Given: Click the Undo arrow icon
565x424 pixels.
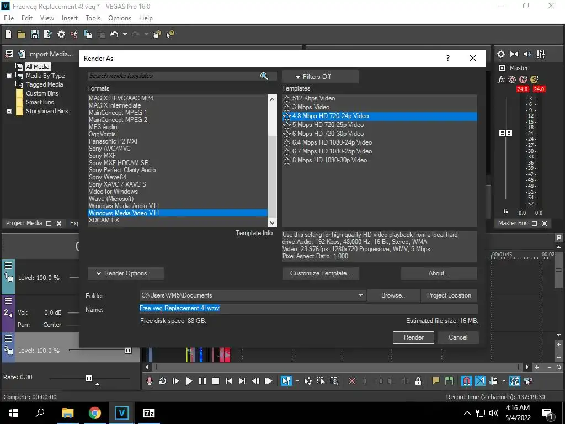Looking at the screenshot, I should tap(114, 34).
